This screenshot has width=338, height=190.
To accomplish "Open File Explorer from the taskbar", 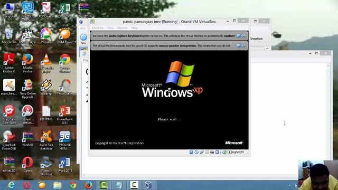I will click(x=58, y=185).
